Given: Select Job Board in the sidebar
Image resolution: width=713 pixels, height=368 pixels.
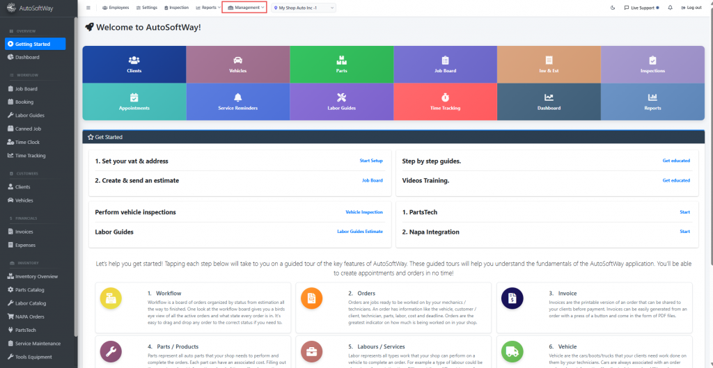Looking at the screenshot, I should tap(26, 89).
